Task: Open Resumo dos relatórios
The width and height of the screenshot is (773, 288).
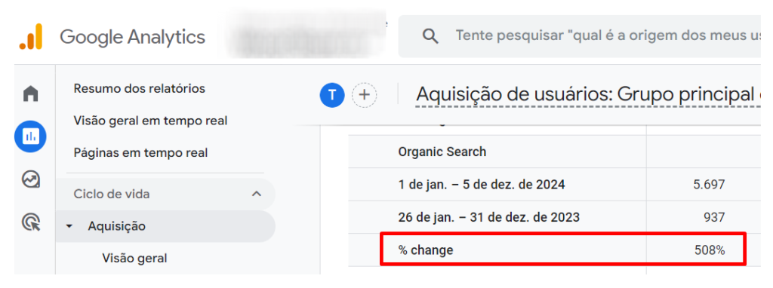Action: (139, 89)
